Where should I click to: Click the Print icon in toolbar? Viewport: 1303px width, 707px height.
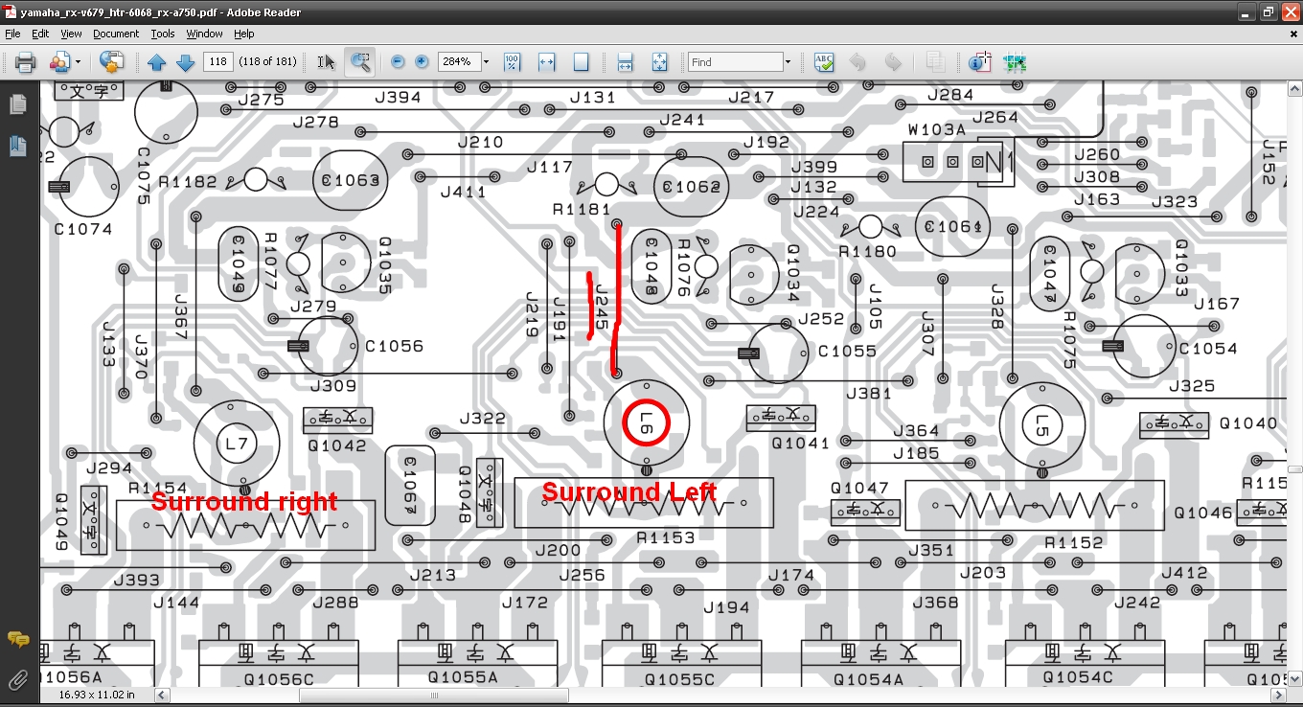pos(25,62)
